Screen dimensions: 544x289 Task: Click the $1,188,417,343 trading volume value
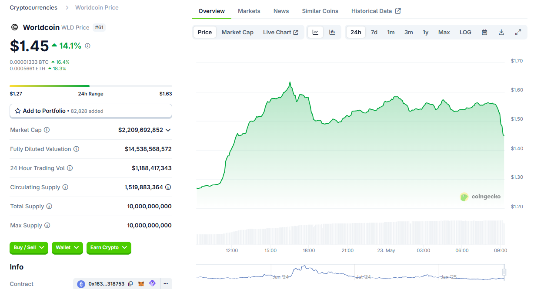tap(152, 168)
